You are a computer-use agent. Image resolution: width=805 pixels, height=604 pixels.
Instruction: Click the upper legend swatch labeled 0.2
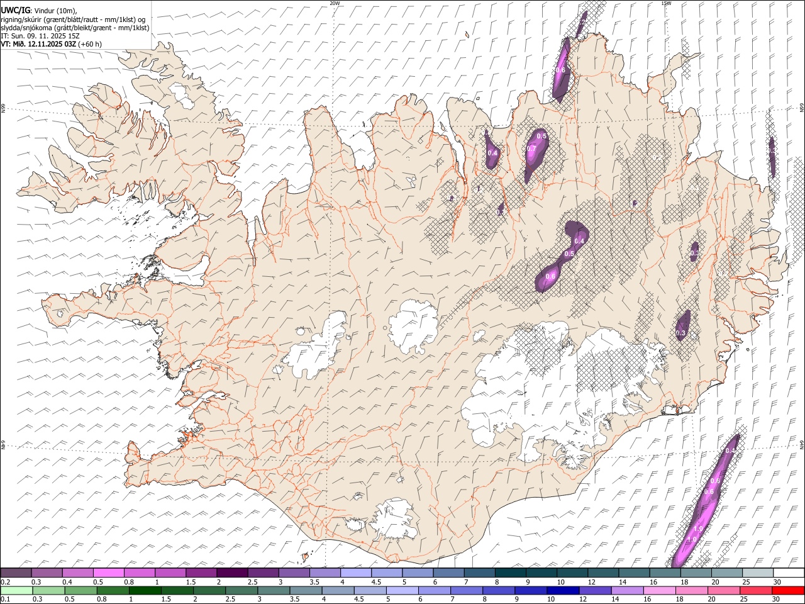16,573
